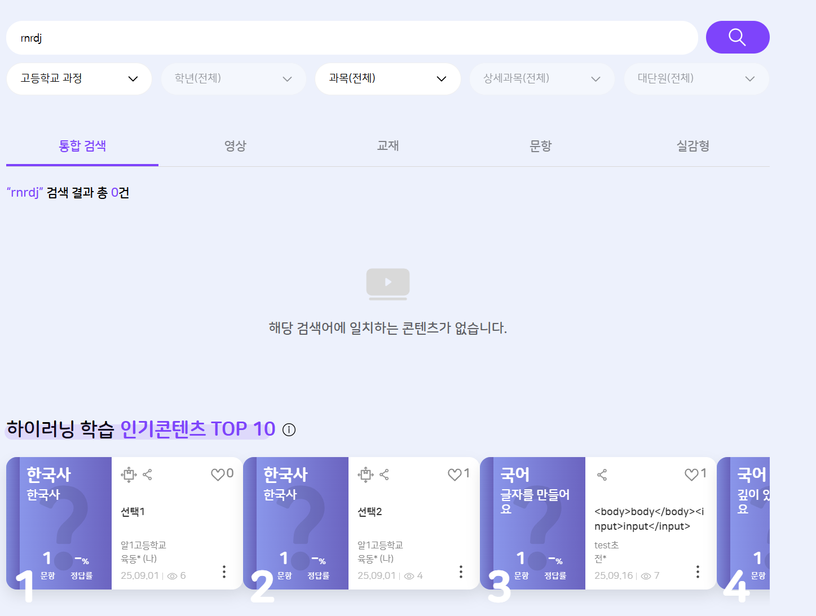
Task: Open three-dot menu on 선택2 card
Action: 461,571
